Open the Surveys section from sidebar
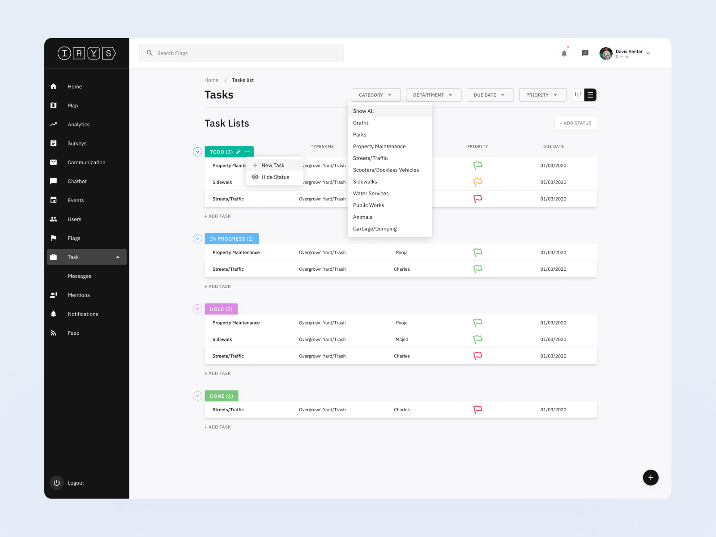Screen dimensions: 716x537 point(77,143)
